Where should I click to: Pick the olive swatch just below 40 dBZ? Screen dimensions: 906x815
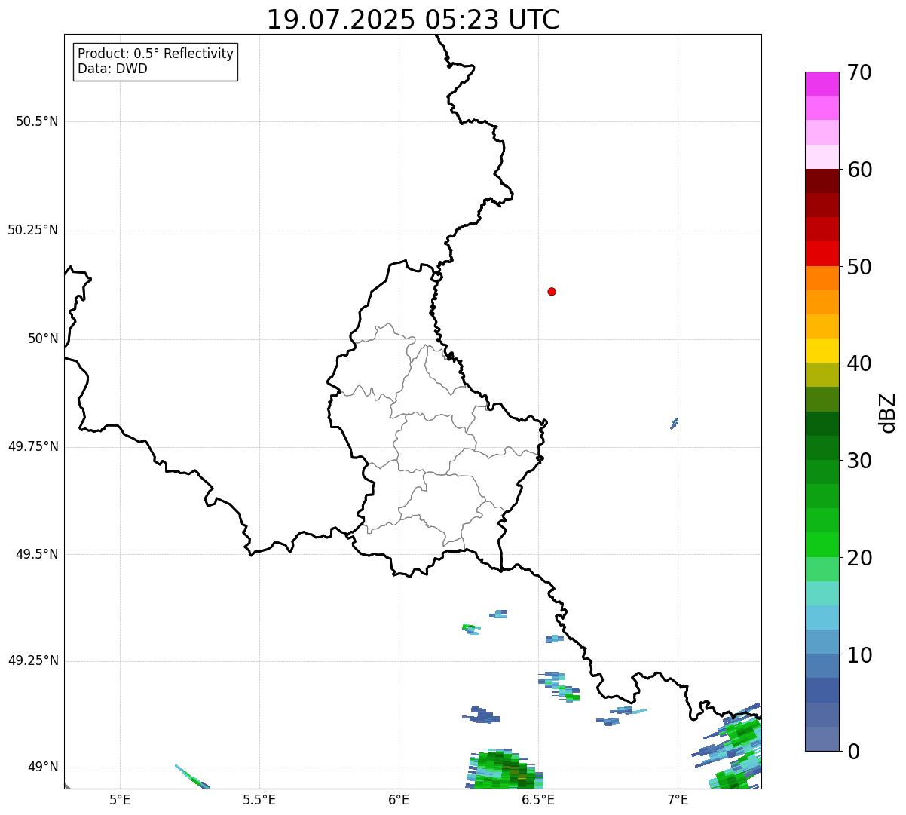[x=822, y=375]
